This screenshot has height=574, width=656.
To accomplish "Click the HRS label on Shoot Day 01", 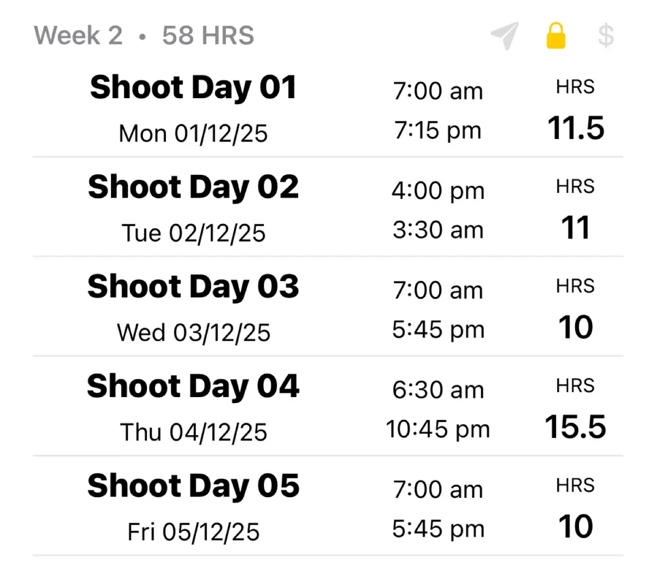I will [575, 86].
